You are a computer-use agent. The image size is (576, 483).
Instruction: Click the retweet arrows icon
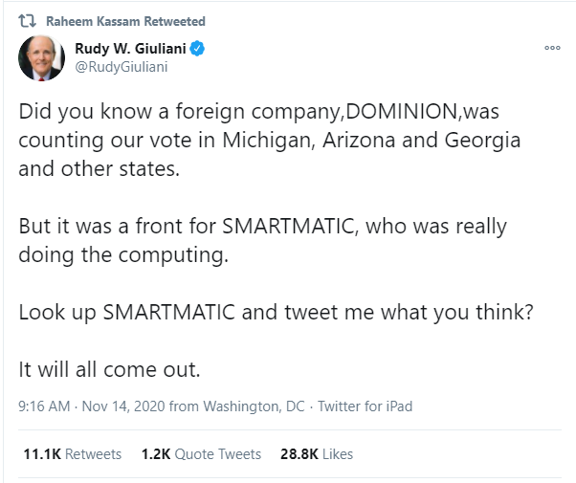(27, 21)
